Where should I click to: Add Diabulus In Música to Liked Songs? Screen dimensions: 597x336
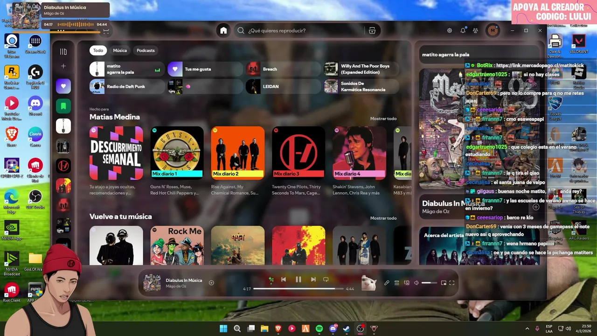click(211, 282)
